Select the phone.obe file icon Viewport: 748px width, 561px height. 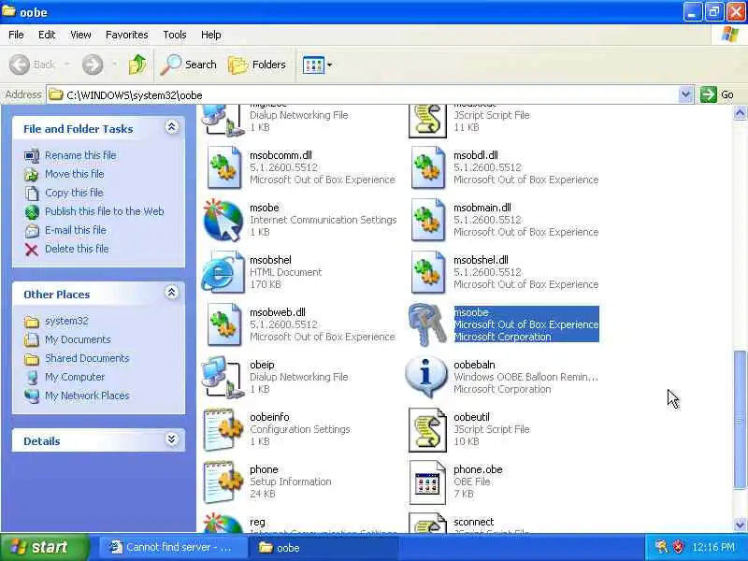coord(427,482)
